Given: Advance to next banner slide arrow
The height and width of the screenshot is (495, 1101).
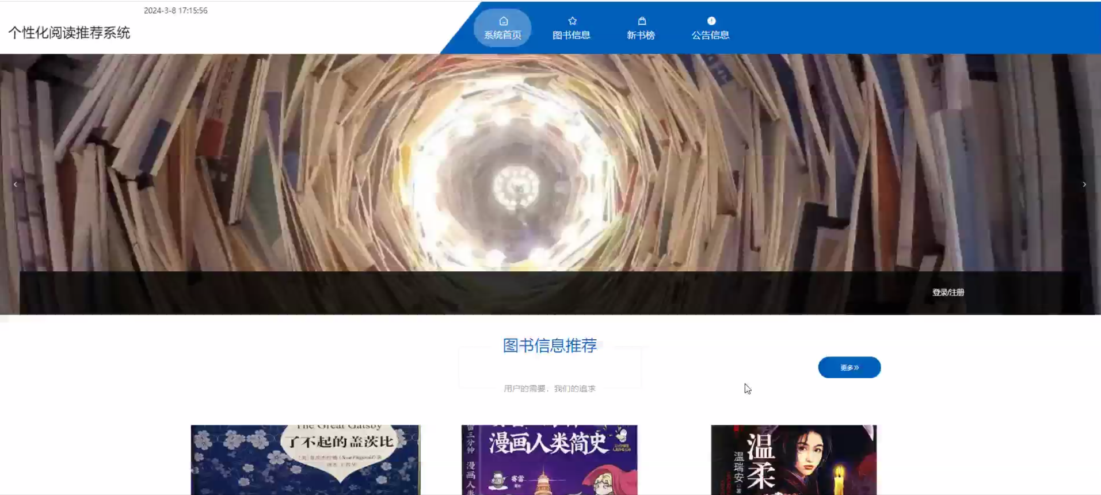Looking at the screenshot, I should point(1084,185).
